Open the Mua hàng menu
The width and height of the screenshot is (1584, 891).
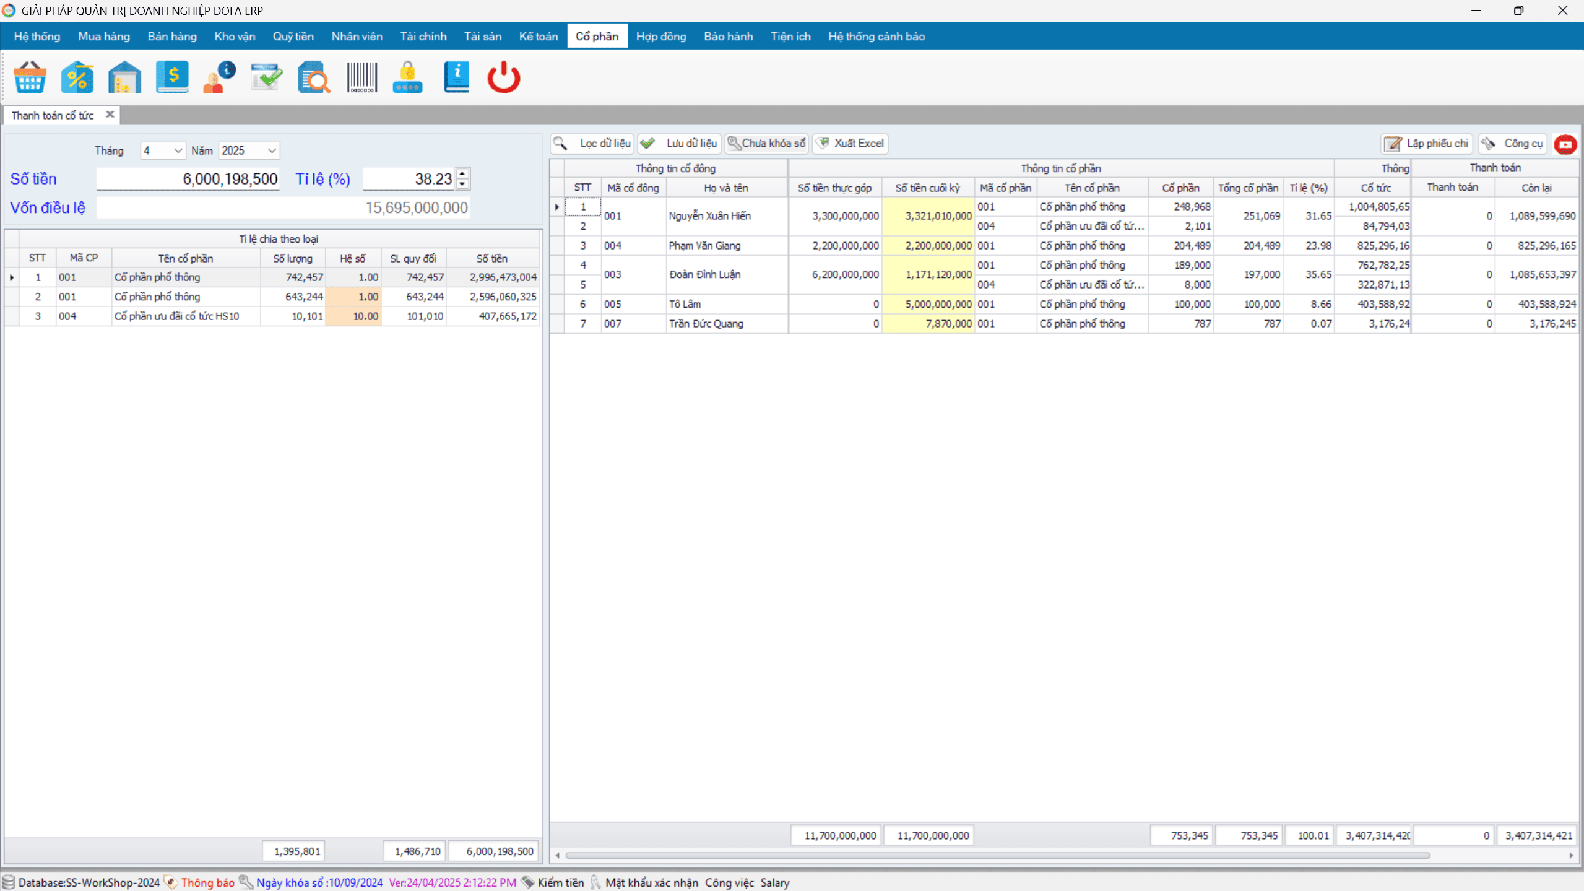click(x=104, y=36)
